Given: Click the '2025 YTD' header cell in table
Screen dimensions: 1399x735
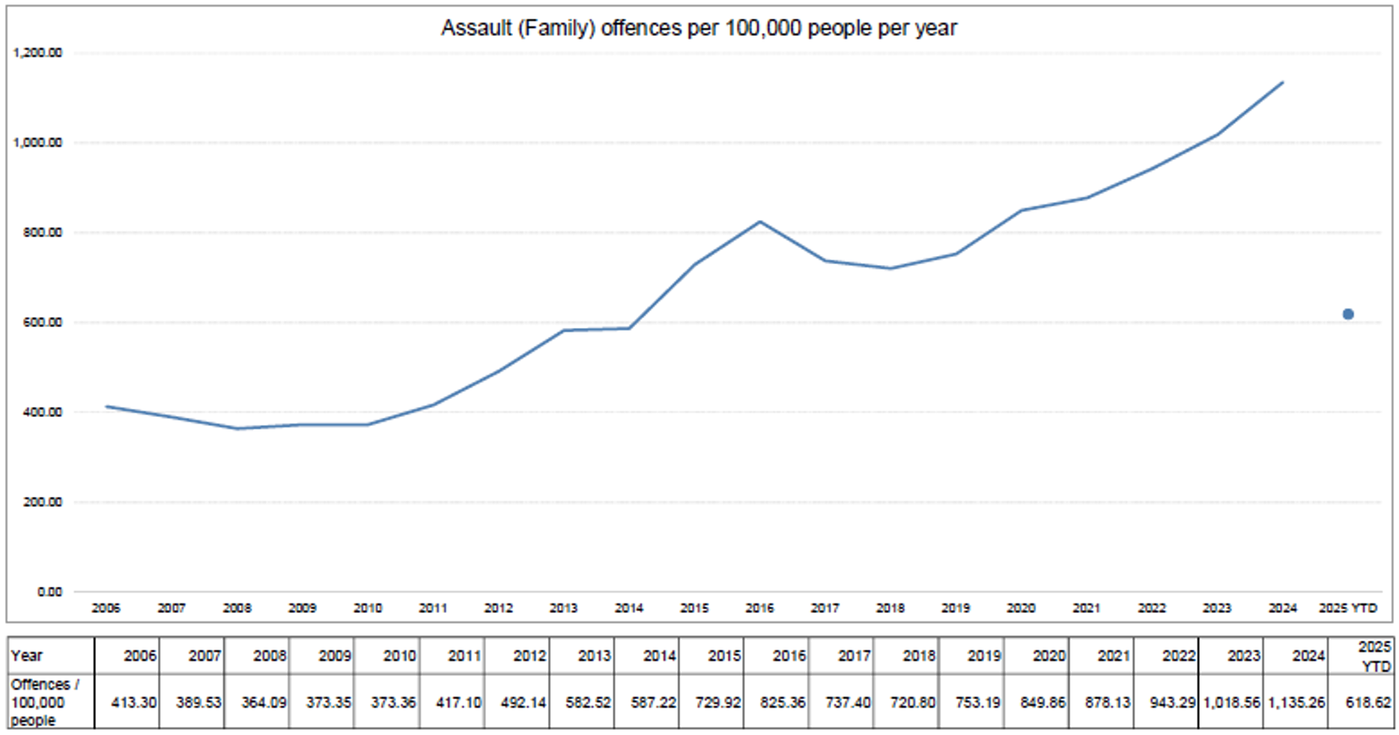Looking at the screenshot, I should click(1361, 656).
